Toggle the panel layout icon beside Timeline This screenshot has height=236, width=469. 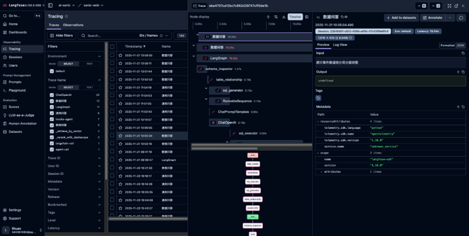coord(307,17)
